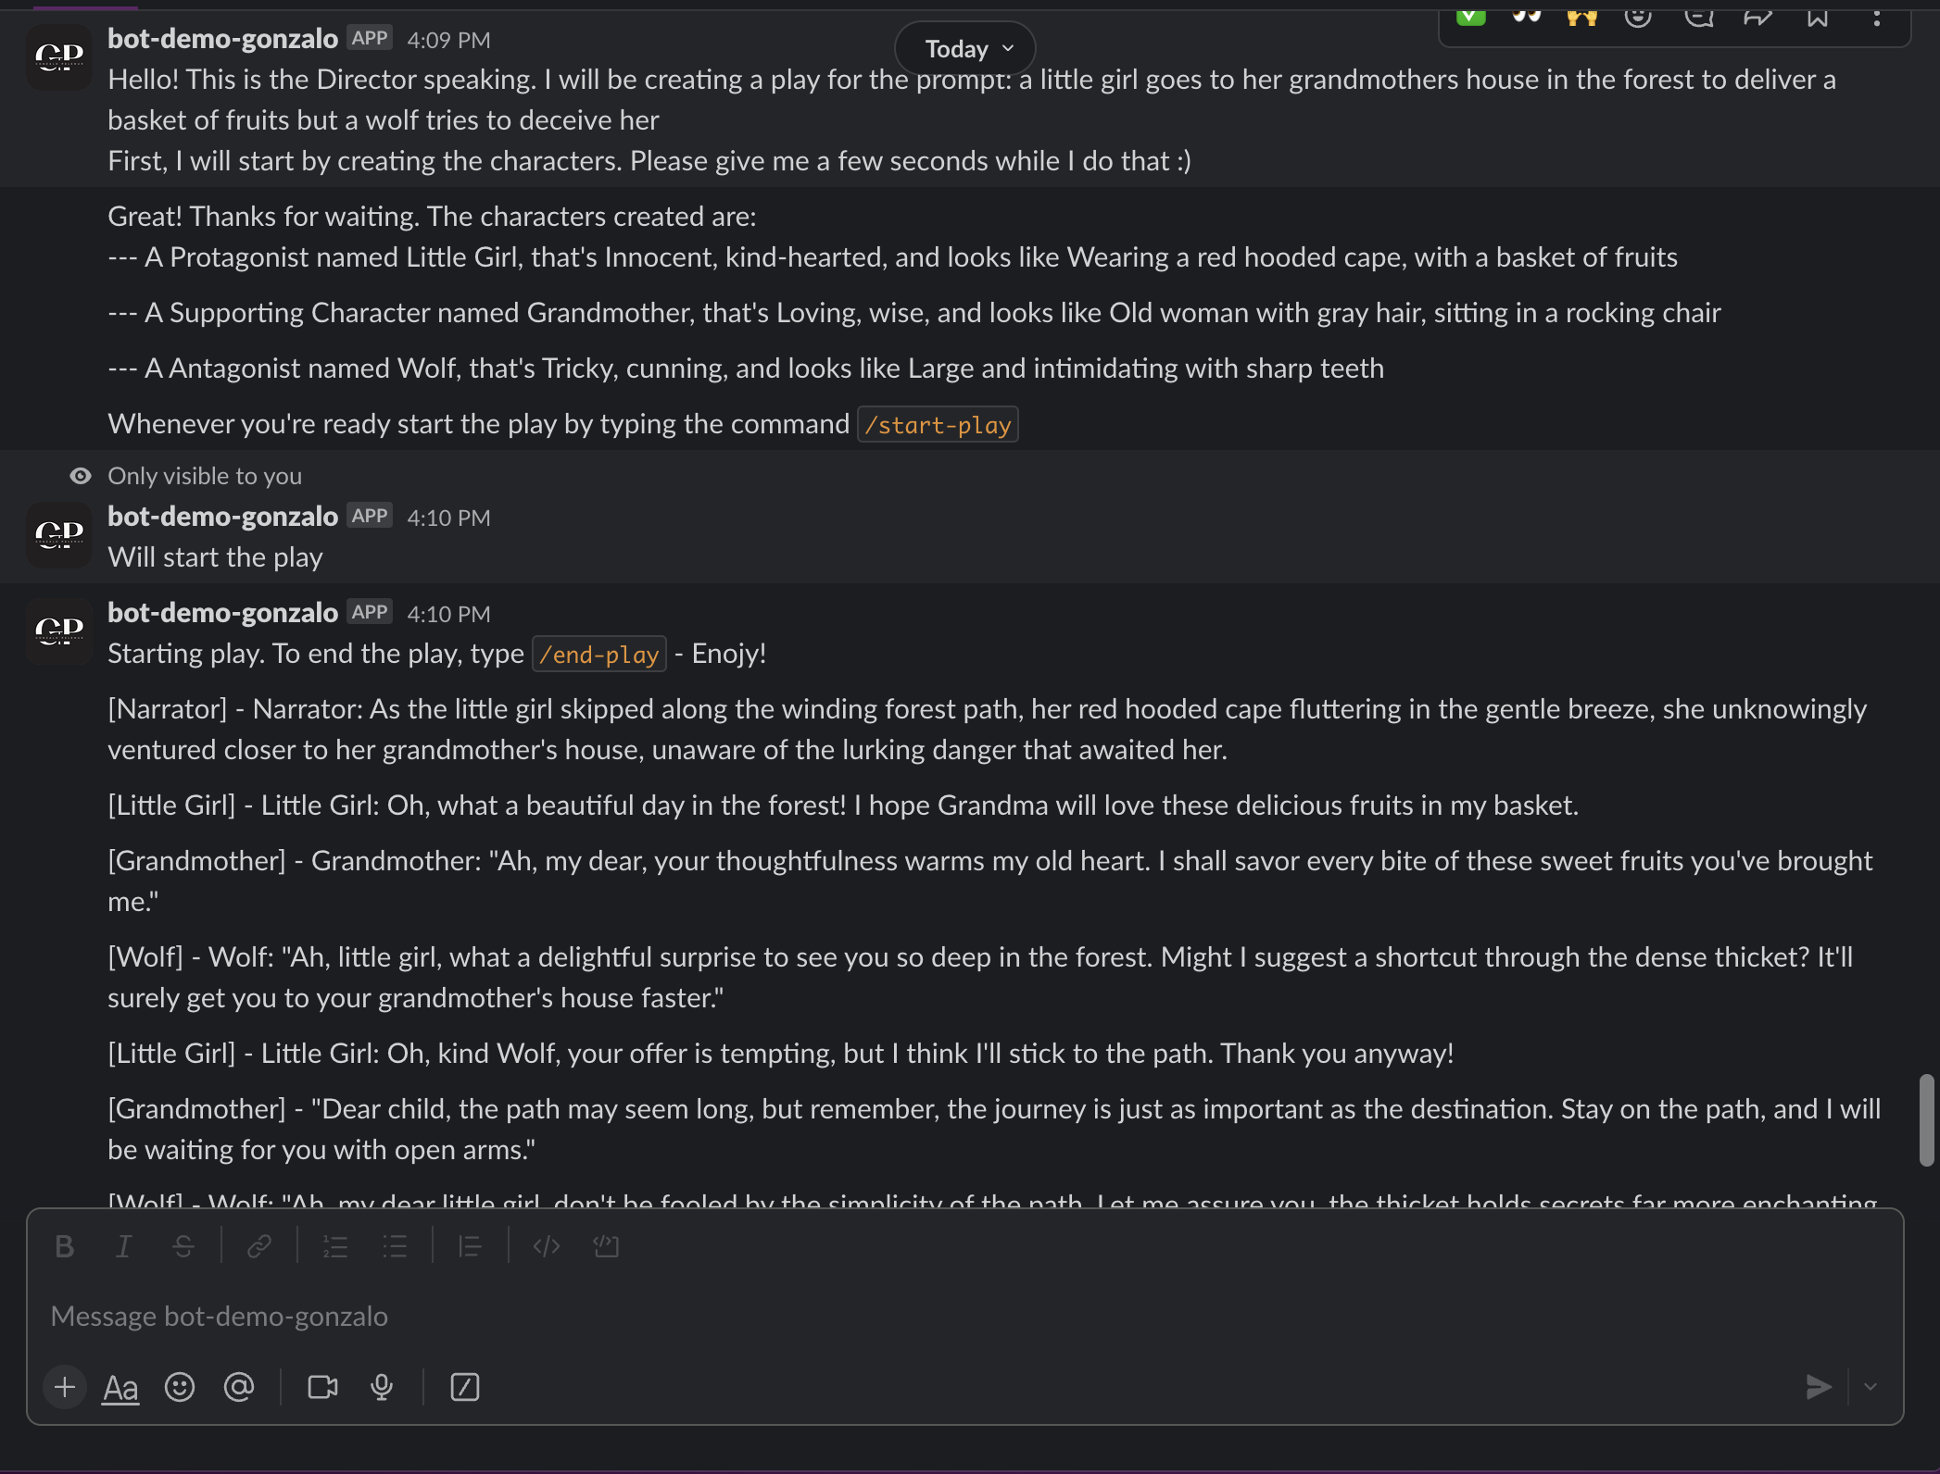1940x1474 pixels.
Task: Open the emoji picker in composer
Action: click(x=179, y=1387)
